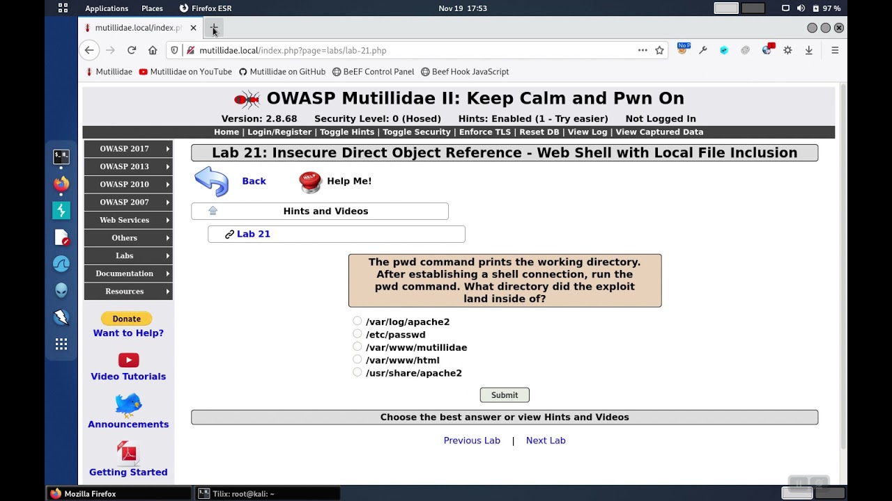The width and height of the screenshot is (892, 501).
Task: Open the No Proxy extension icon
Action: 683,49
